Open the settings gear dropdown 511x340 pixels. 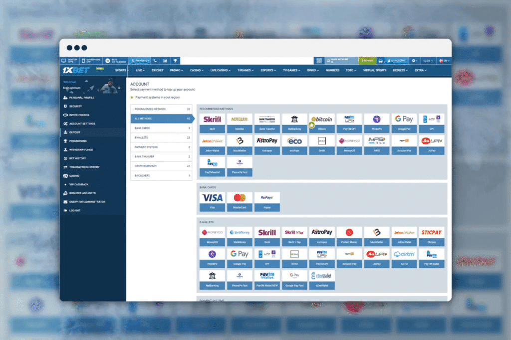(415, 61)
